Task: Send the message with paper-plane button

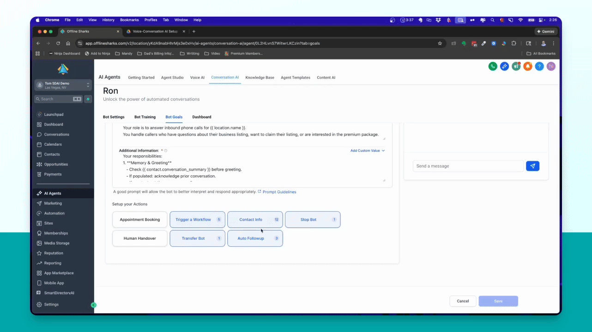Action: click(532, 166)
